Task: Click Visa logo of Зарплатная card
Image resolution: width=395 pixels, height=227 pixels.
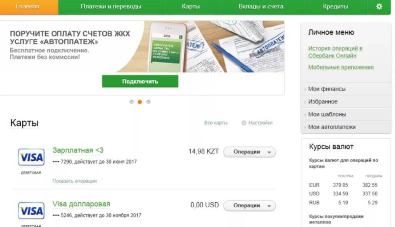Action: (x=31, y=157)
